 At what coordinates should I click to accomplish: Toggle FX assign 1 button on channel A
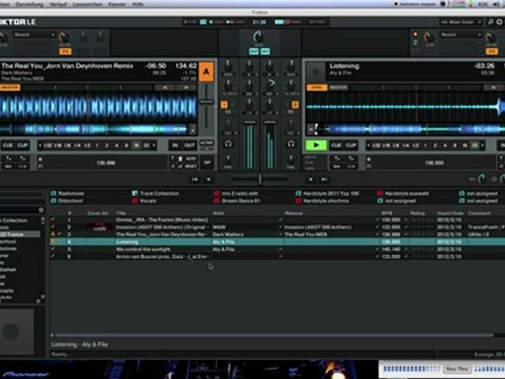[224, 105]
